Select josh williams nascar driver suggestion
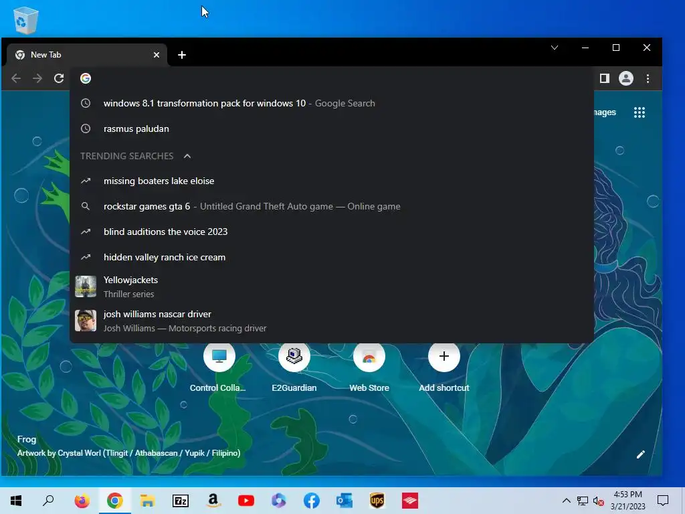The width and height of the screenshot is (685, 514). click(332, 321)
